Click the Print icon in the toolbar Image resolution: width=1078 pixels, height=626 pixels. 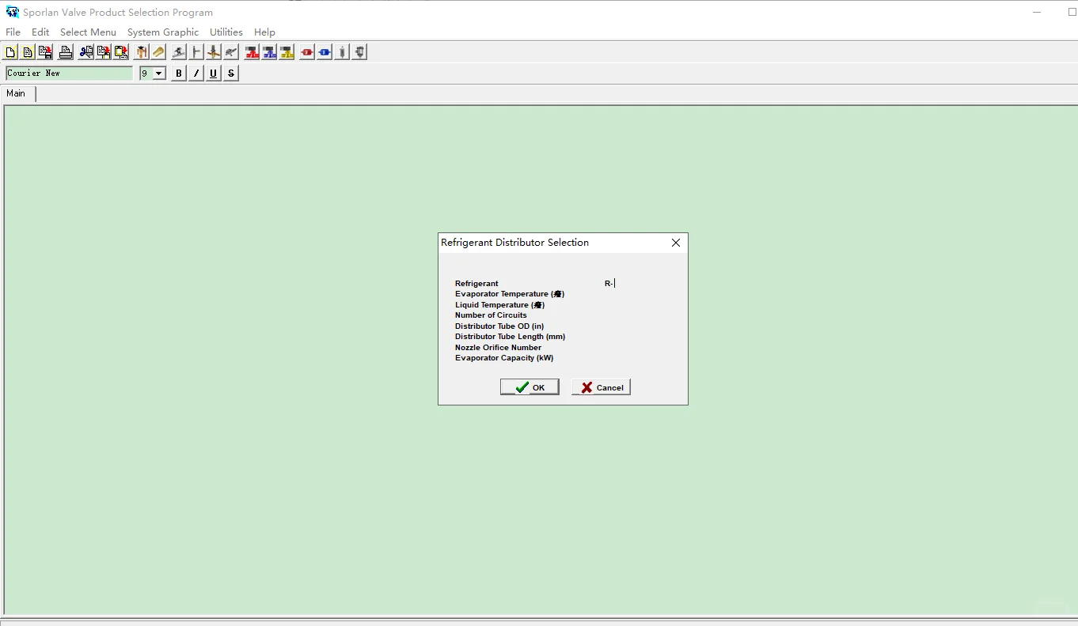(66, 52)
